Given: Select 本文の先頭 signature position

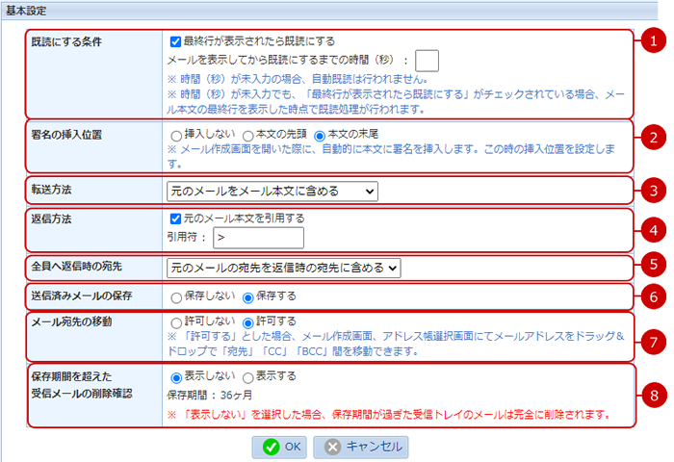Looking at the screenshot, I should [248, 137].
